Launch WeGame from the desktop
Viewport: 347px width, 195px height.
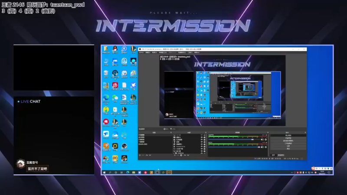pyautogui.click(x=124, y=158)
